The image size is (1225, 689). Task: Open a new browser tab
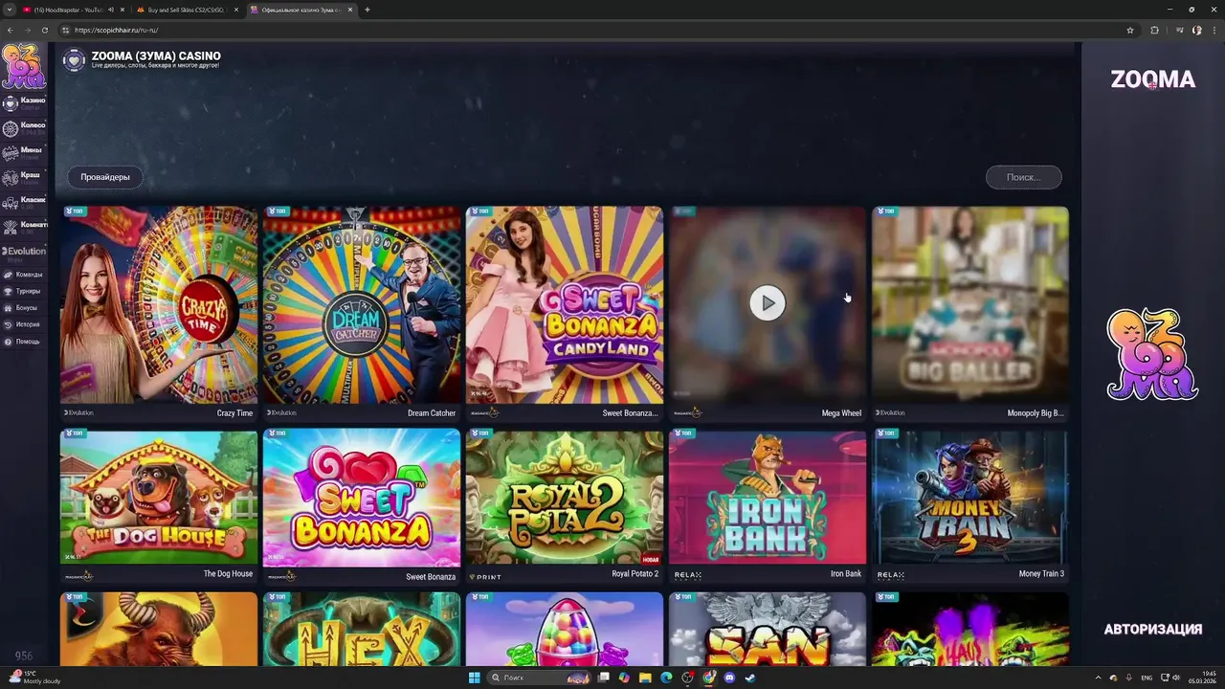(x=367, y=10)
